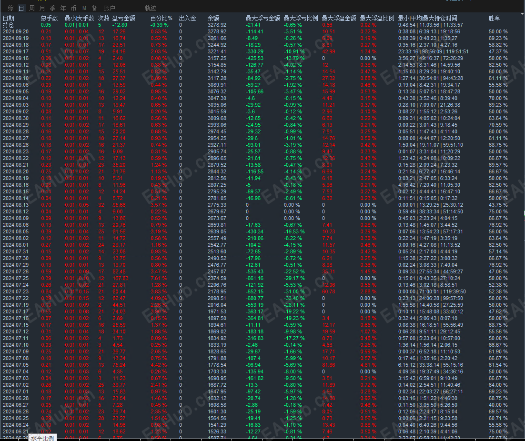Click the 百分比% column header
The width and height of the screenshot is (525, 441).
click(x=161, y=19)
